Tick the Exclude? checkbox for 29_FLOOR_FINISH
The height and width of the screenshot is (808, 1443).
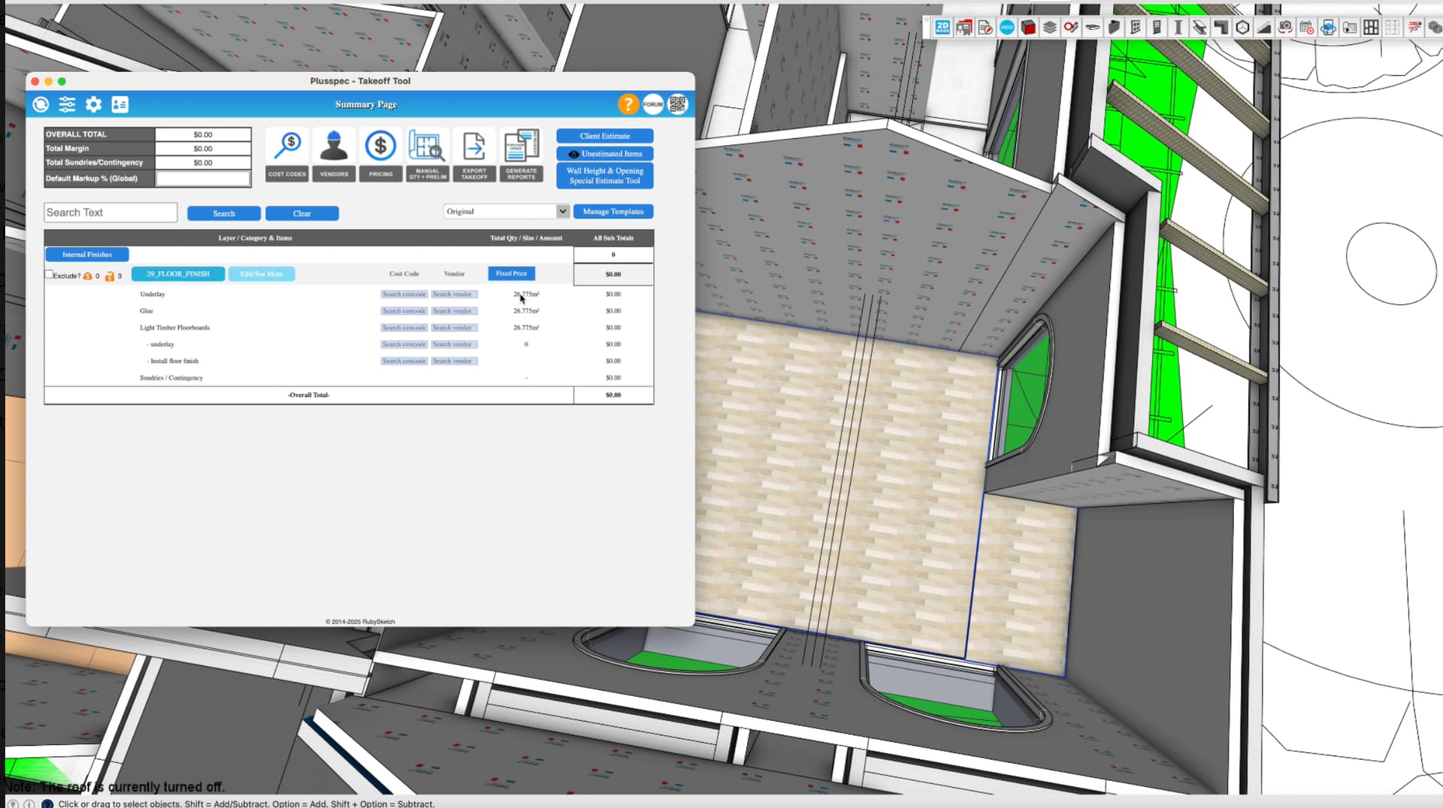tap(49, 275)
